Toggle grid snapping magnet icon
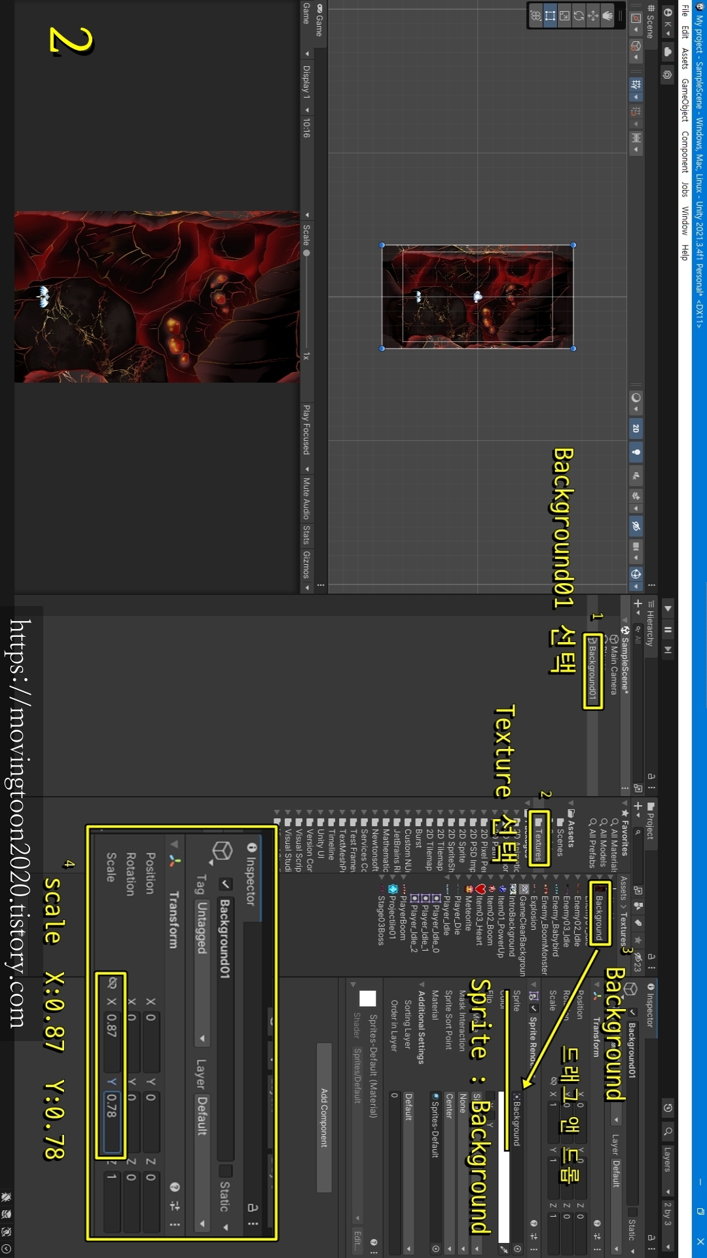 point(636,111)
